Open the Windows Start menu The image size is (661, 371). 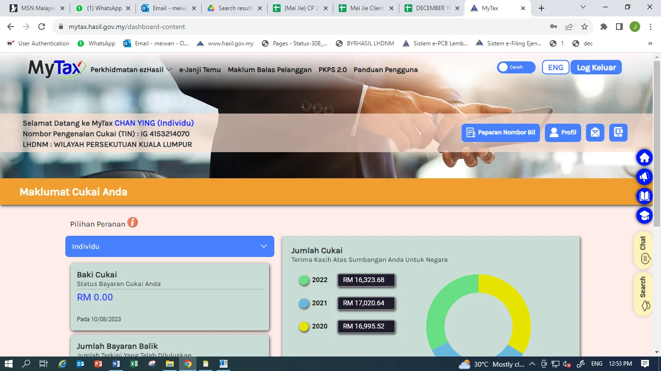pyautogui.click(x=8, y=364)
